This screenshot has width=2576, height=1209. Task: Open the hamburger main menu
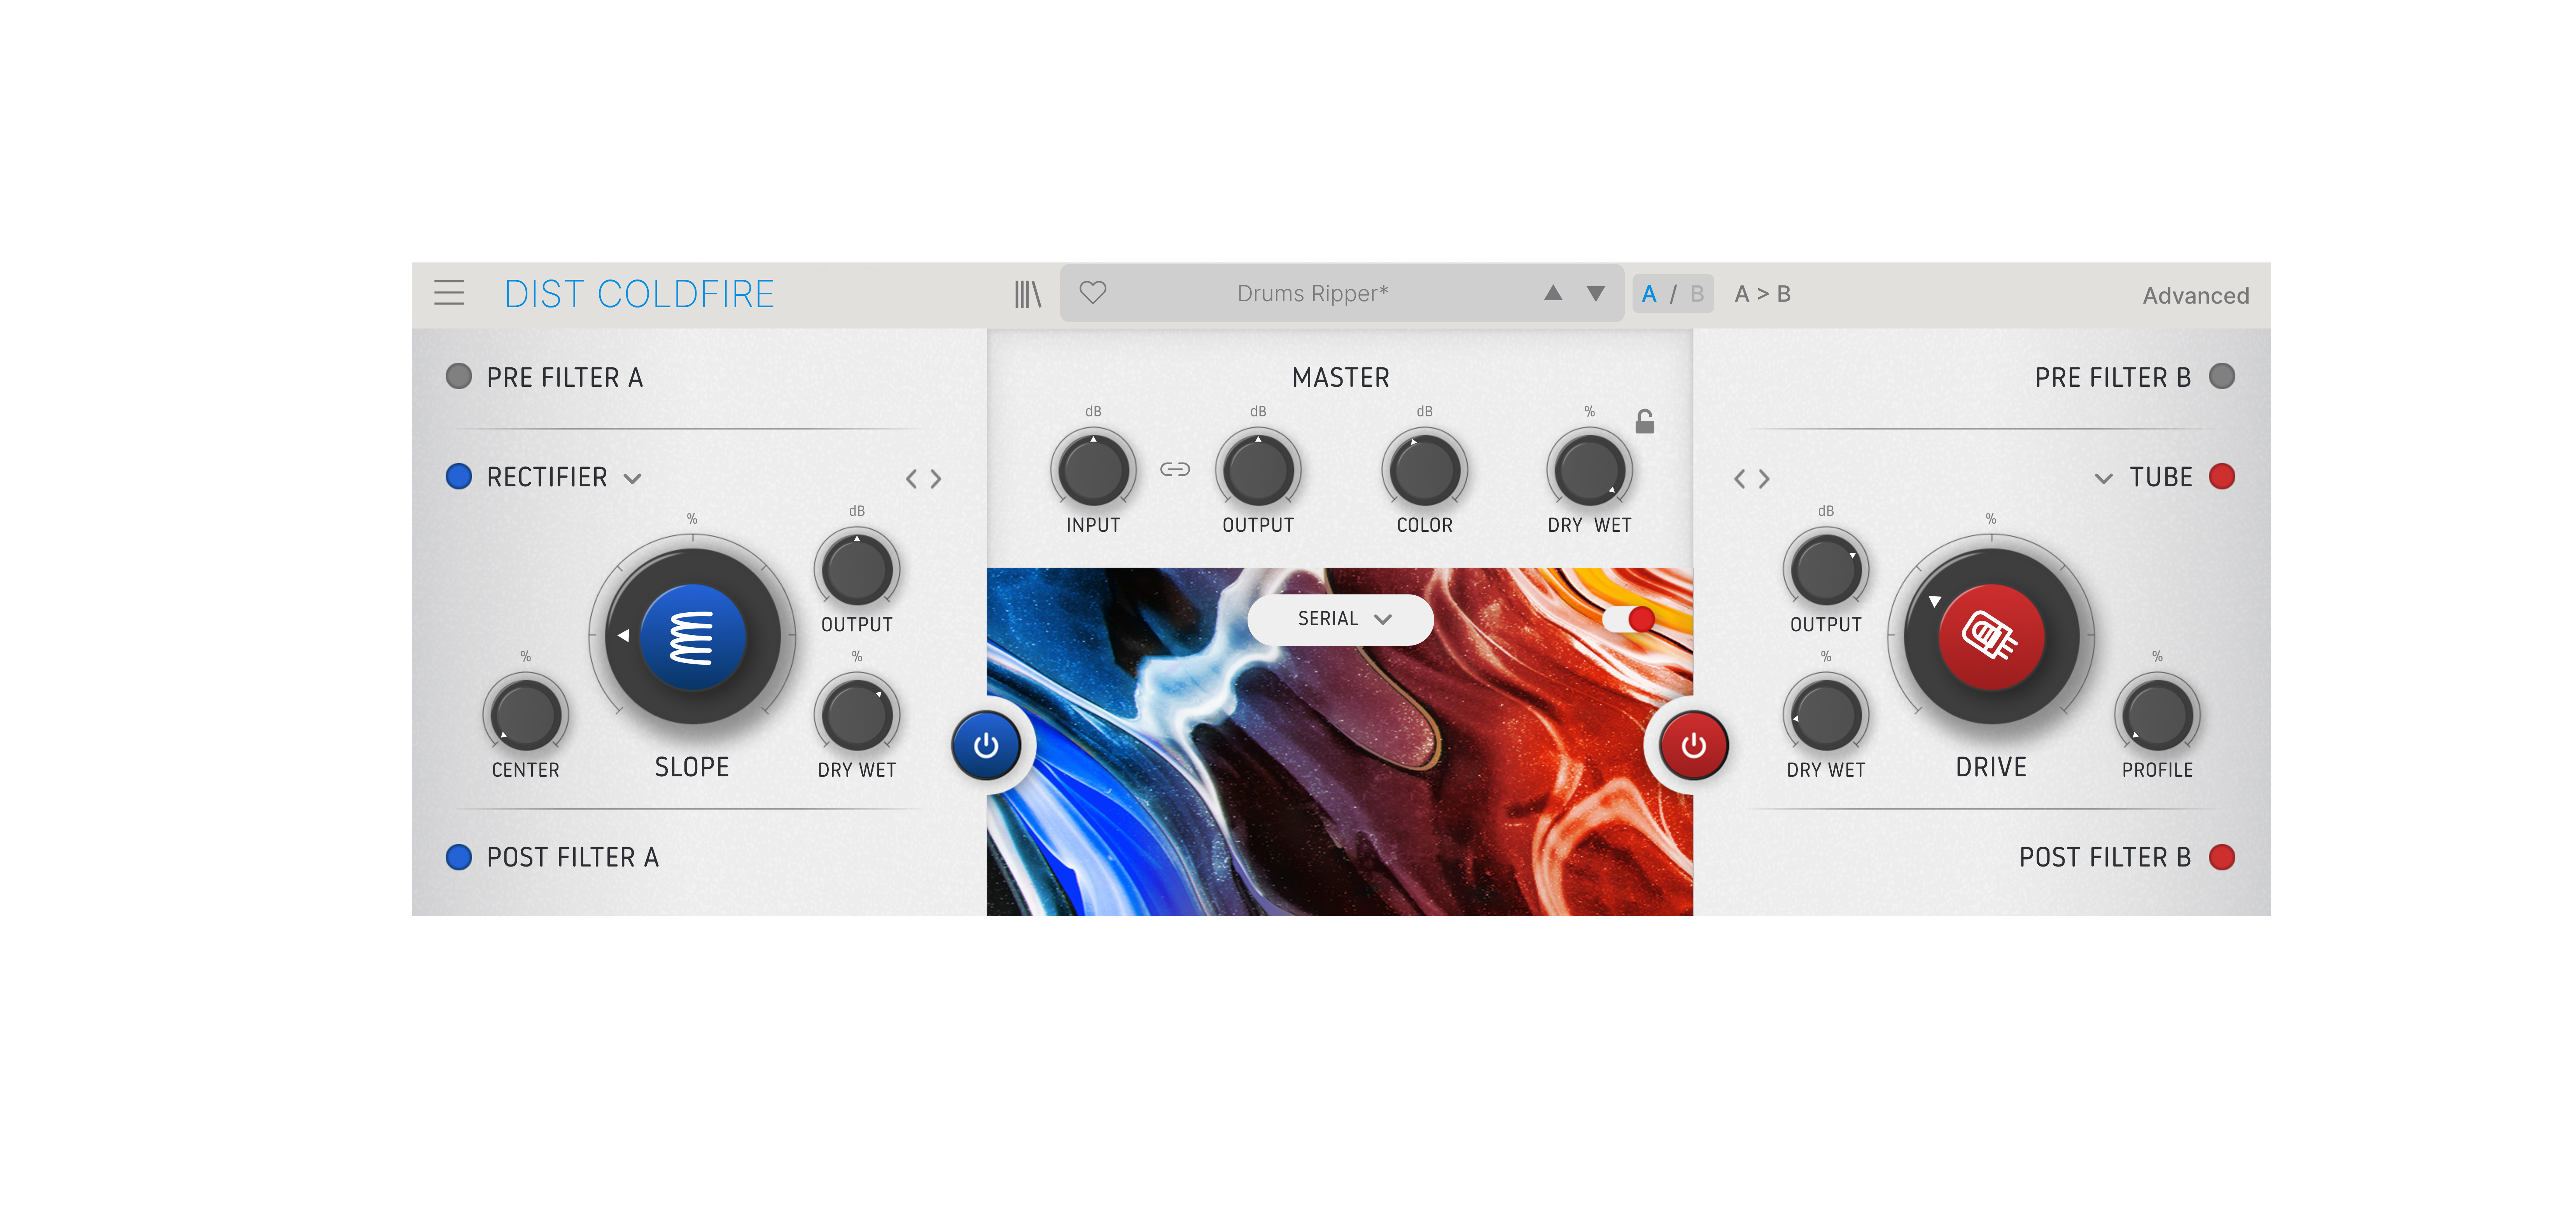449,293
